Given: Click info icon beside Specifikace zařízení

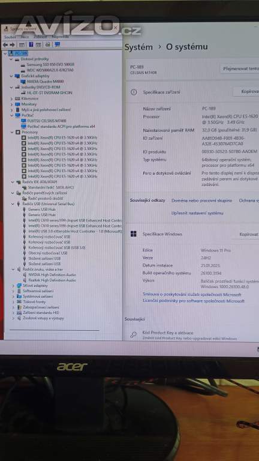Looking at the screenshot, I should click(134, 92).
